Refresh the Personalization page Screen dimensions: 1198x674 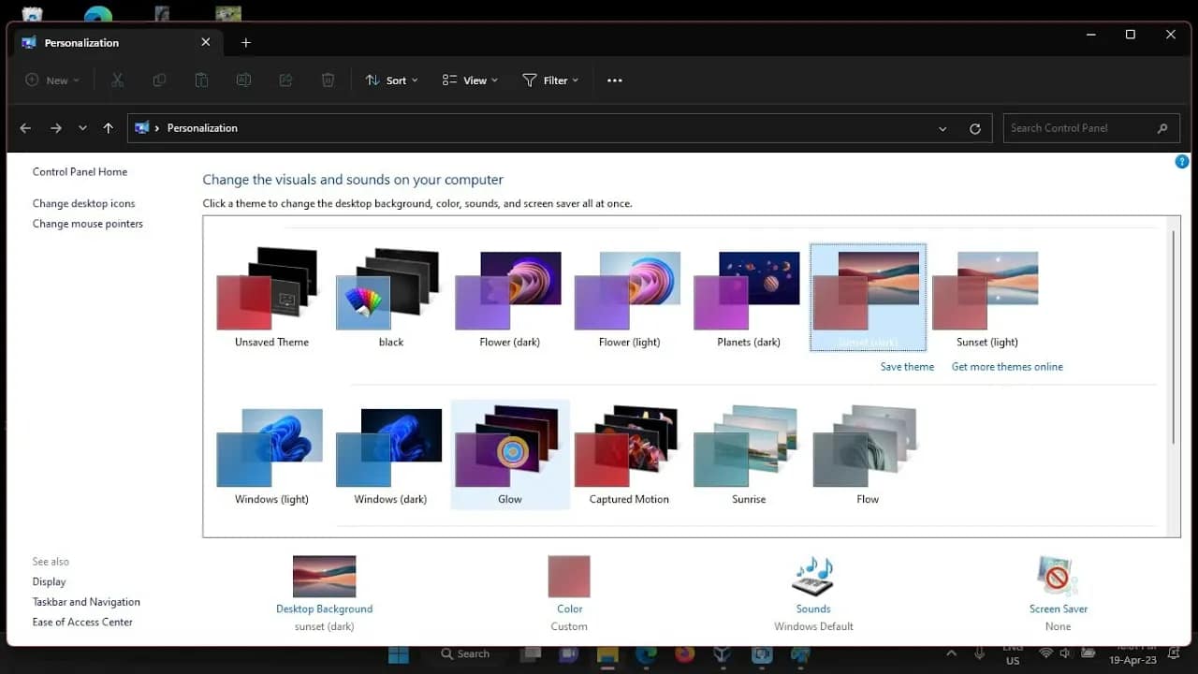point(974,127)
